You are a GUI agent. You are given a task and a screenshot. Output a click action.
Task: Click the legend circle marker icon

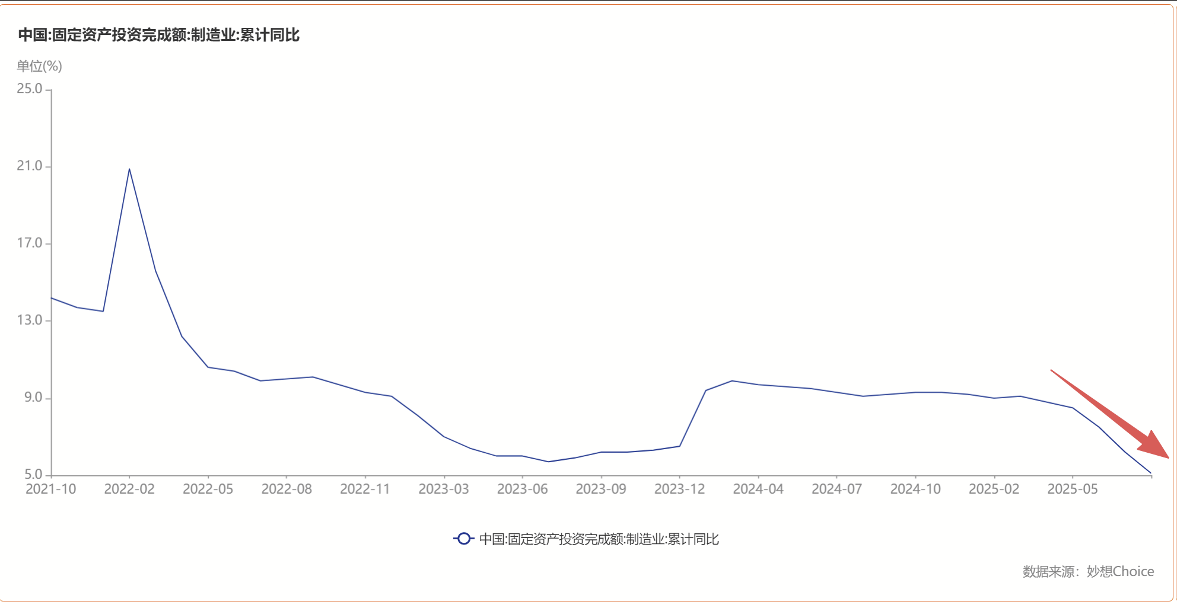pyautogui.click(x=463, y=539)
